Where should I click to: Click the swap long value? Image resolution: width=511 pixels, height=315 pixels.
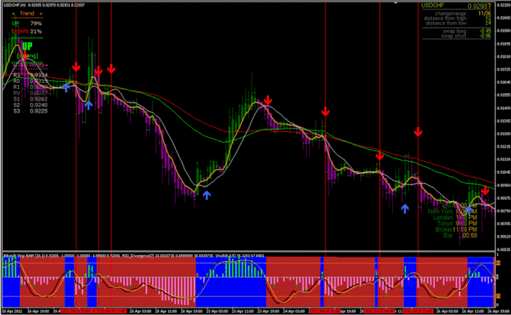485,31
